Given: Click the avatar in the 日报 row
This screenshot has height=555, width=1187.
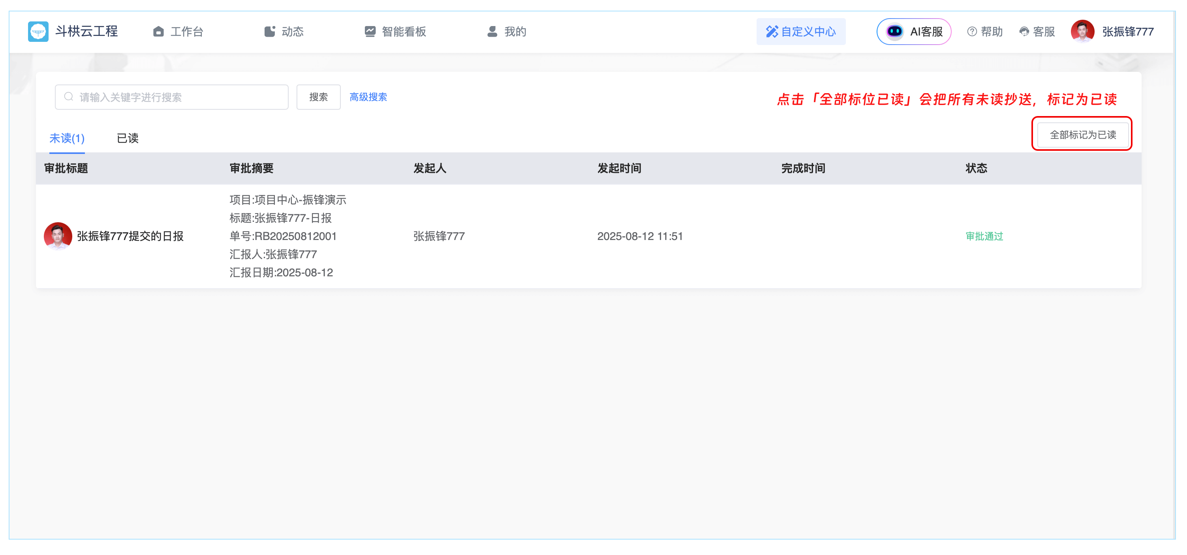Looking at the screenshot, I should tap(58, 236).
